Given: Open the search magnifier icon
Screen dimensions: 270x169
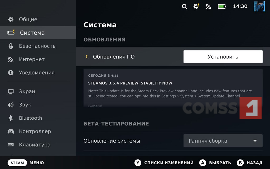Looking at the screenshot, I should [184, 7].
